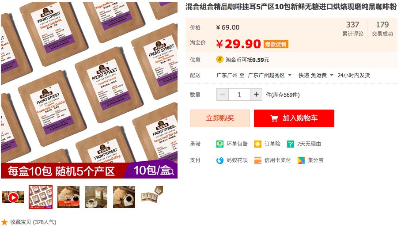Play the product video thumbnail
The height and width of the screenshot is (228, 401).
(13, 197)
